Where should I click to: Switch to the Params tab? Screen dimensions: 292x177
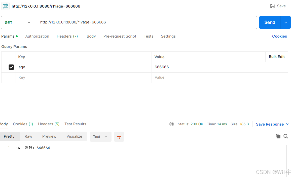tap(10, 36)
